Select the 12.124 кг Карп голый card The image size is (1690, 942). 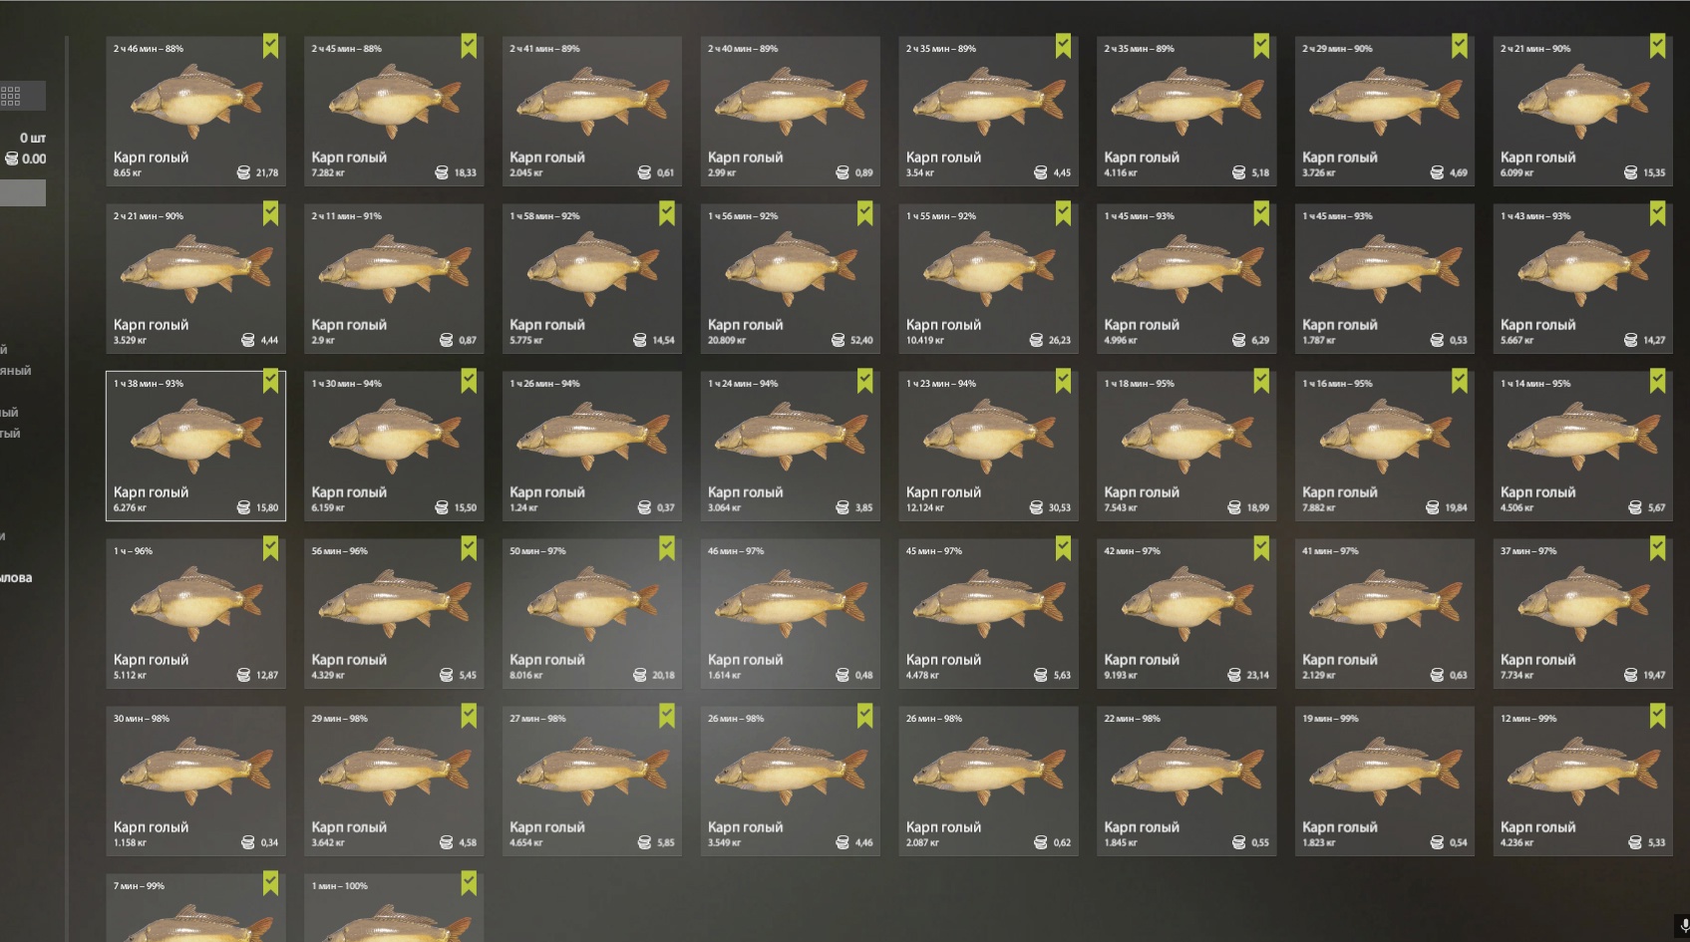988,446
